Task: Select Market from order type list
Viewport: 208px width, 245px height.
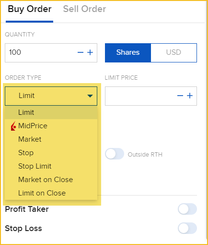Action: click(x=51, y=139)
